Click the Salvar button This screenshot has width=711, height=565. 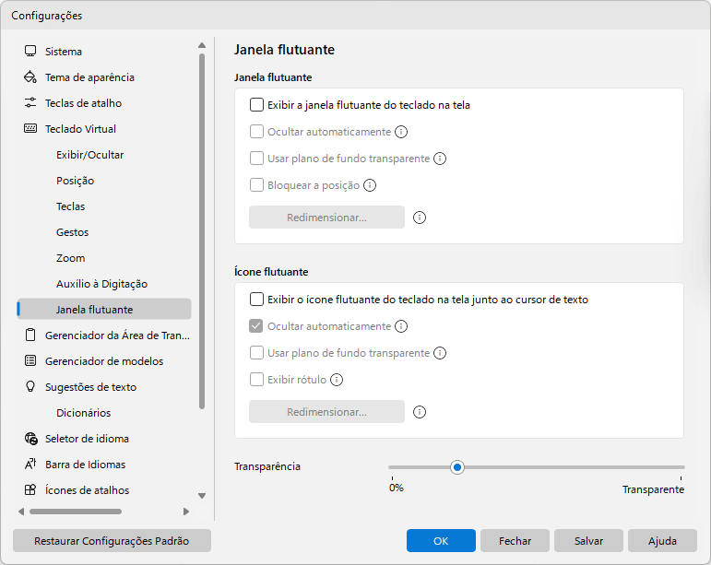(588, 541)
